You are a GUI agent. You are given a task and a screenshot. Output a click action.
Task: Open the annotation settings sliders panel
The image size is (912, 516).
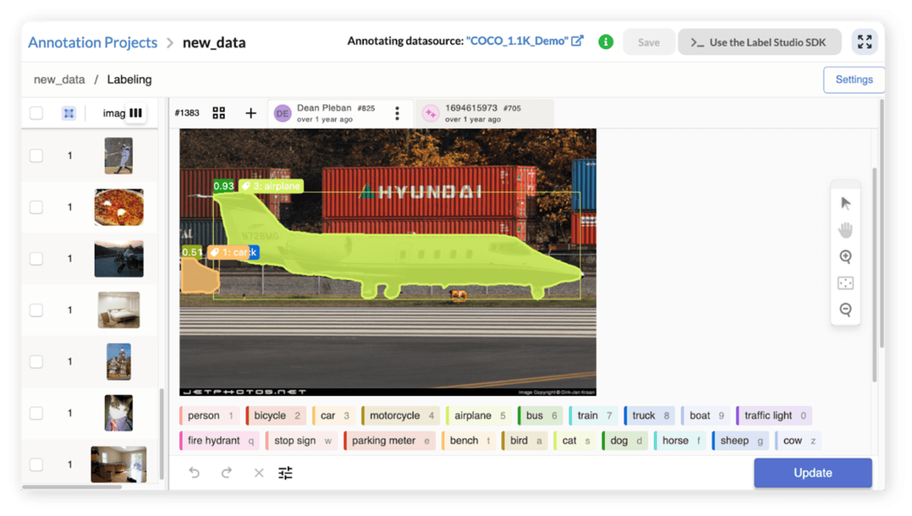(285, 473)
